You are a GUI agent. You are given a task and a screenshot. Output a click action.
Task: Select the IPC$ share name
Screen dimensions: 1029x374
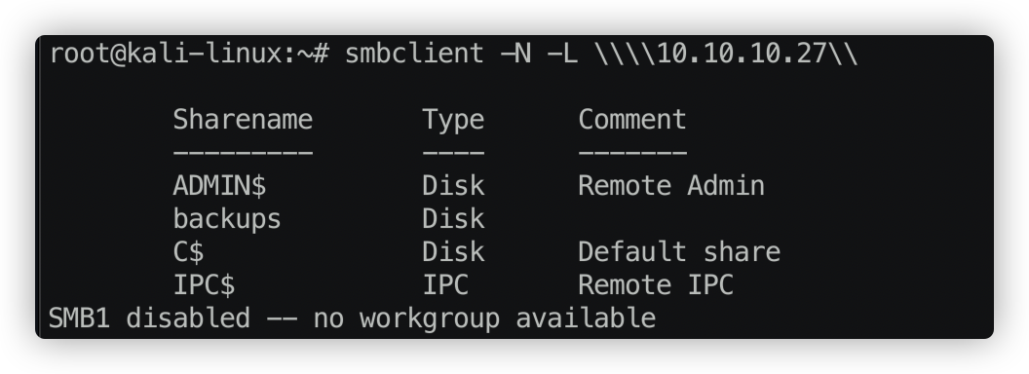(x=204, y=285)
